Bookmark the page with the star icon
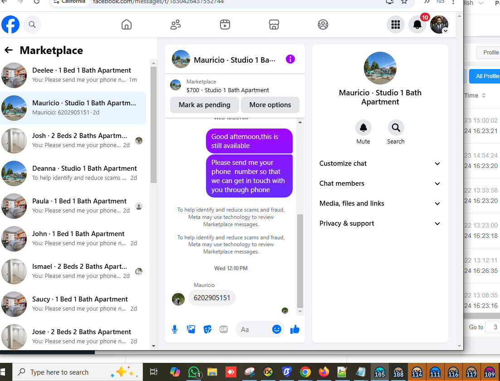The height and width of the screenshot is (381, 500). 404,2
